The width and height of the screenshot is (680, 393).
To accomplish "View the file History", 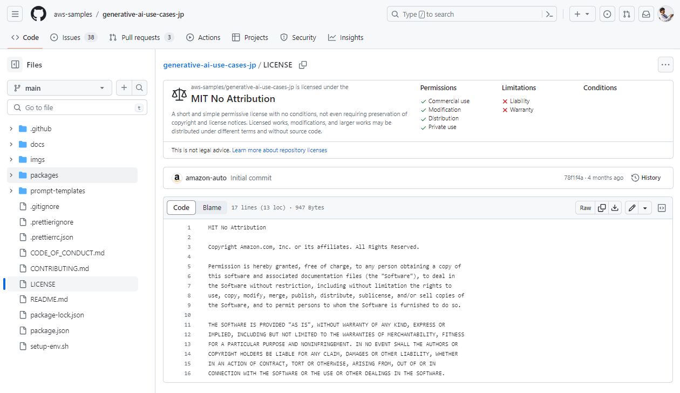I will coord(646,178).
